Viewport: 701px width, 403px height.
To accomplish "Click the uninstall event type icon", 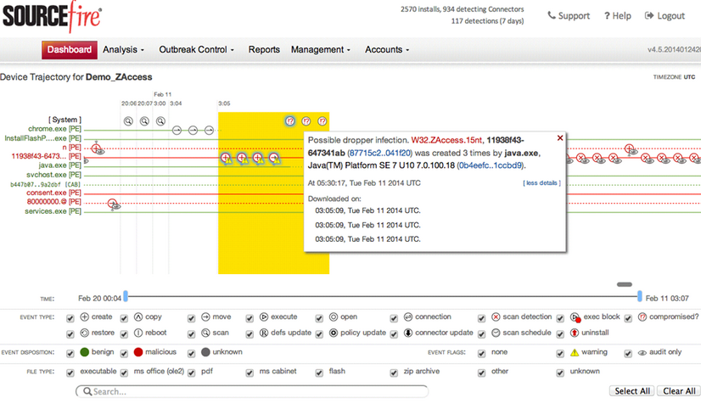I will [575, 333].
